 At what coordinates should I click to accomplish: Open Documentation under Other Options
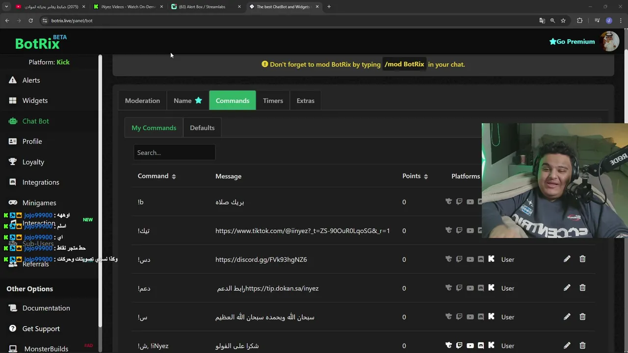(x=46, y=308)
